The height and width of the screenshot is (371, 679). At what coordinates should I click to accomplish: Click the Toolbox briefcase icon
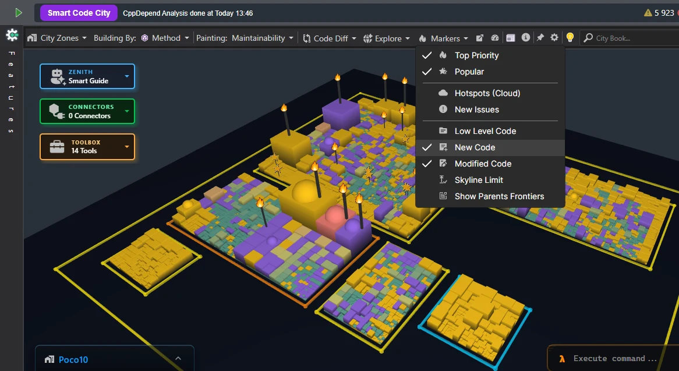click(x=57, y=147)
